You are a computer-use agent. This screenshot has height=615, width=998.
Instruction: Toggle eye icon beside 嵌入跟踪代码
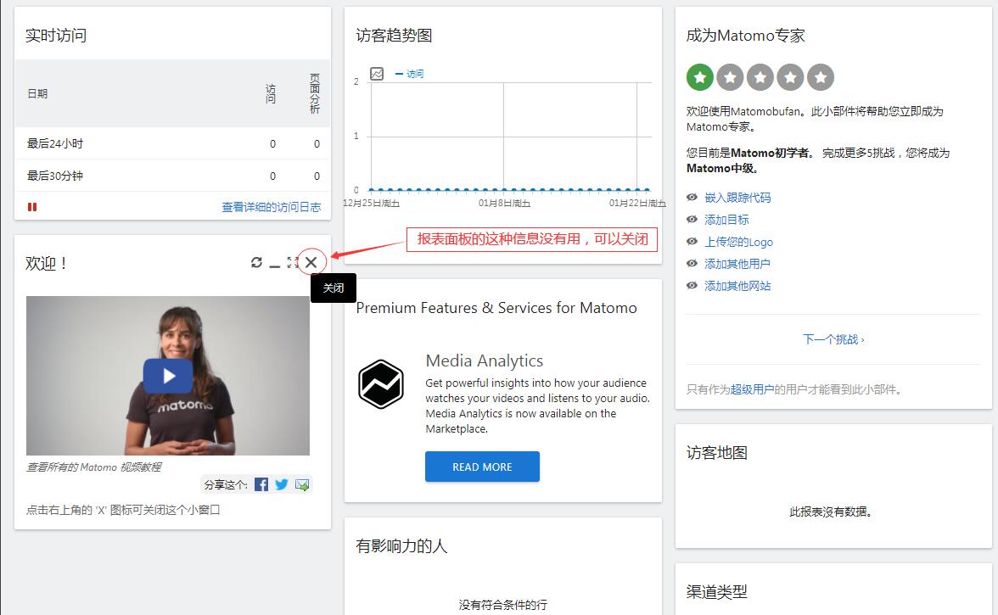pos(692,197)
